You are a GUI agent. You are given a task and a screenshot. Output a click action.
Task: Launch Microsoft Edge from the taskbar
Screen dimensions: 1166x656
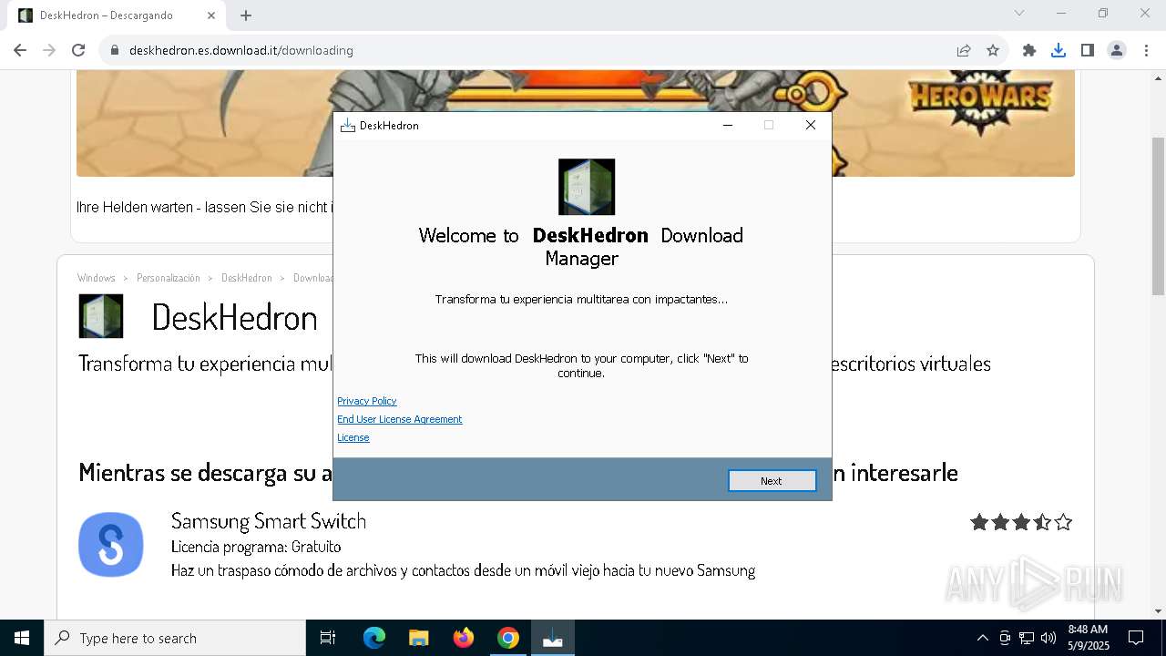coord(374,638)
